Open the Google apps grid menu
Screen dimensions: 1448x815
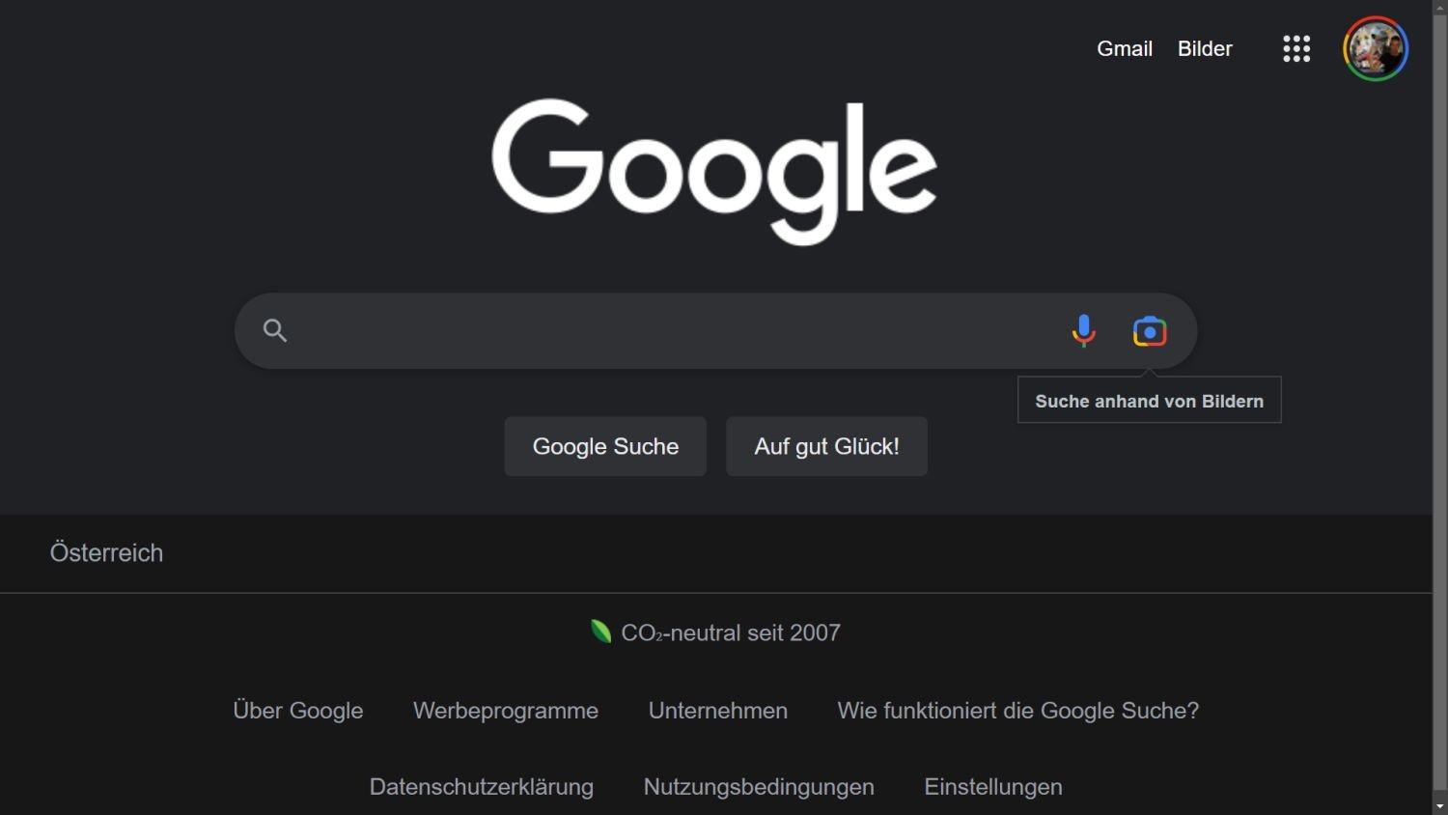[x=1296, y=48]
